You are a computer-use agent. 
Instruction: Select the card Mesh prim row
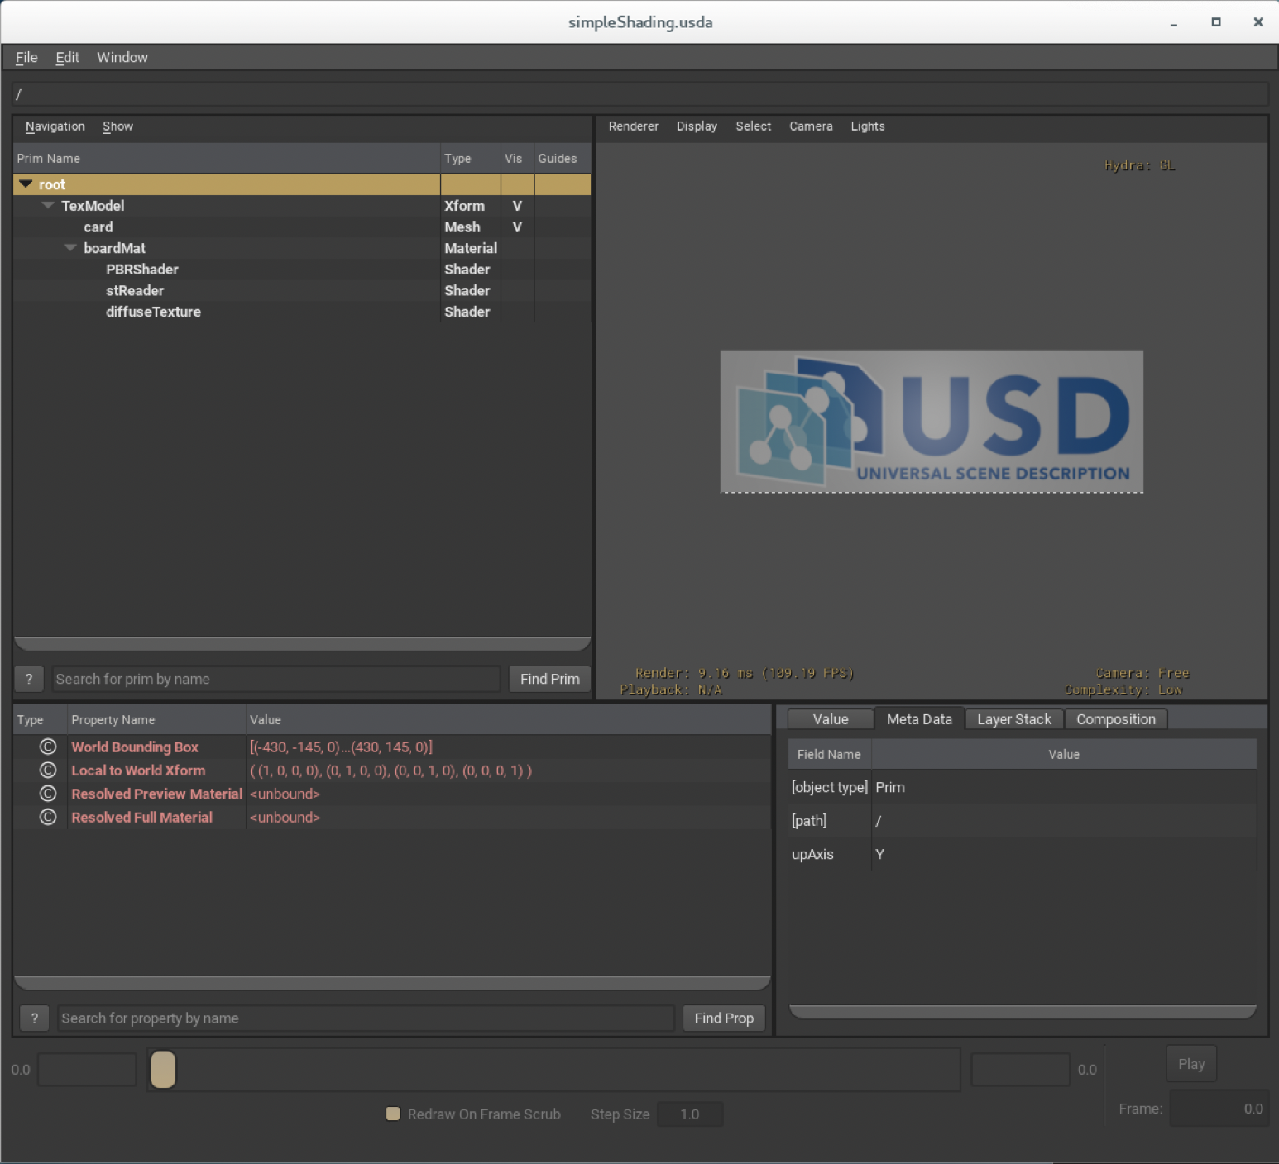click(x=302, y=227)
